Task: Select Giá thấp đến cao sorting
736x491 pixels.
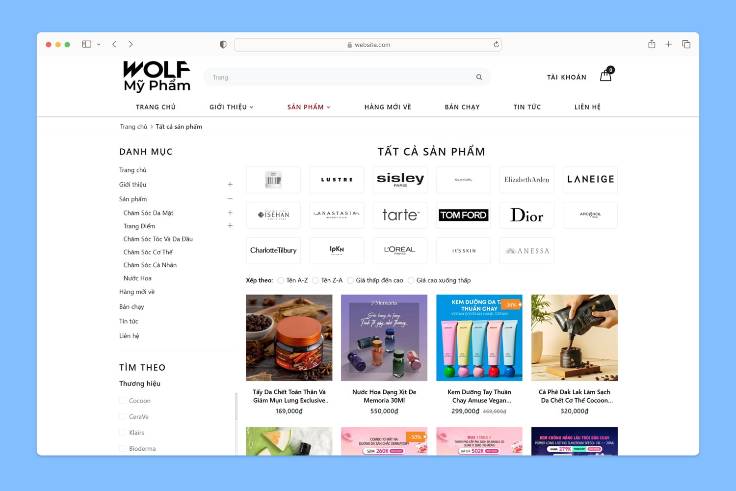Action: pyautogui.click(x=350, y=280)
